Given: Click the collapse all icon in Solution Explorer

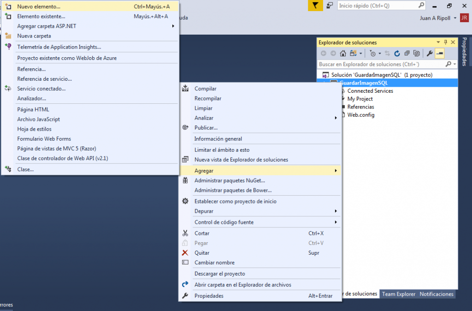Looking at the screenshot, I should pyautogui.click(x=407, y=54).
